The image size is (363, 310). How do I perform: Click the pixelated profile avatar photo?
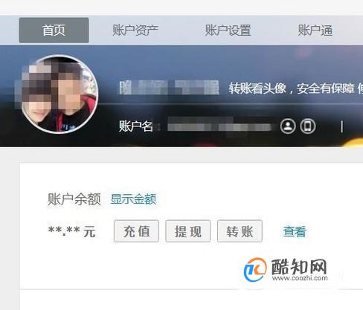(60, 94)
